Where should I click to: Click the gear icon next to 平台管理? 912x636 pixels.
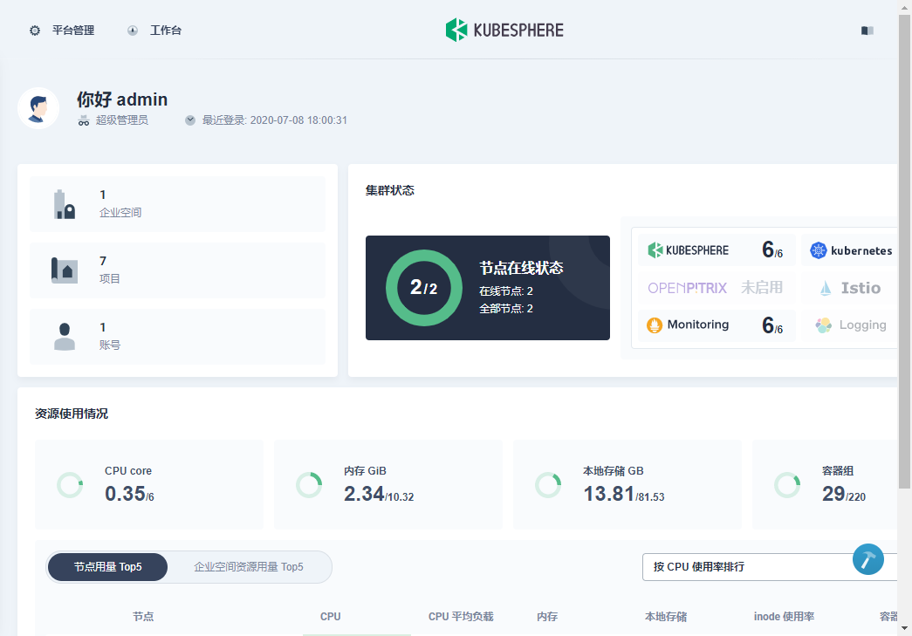click(x=35, y=31)
